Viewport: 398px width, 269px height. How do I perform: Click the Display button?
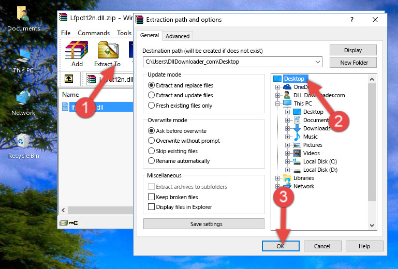click(x=353, y=50)
